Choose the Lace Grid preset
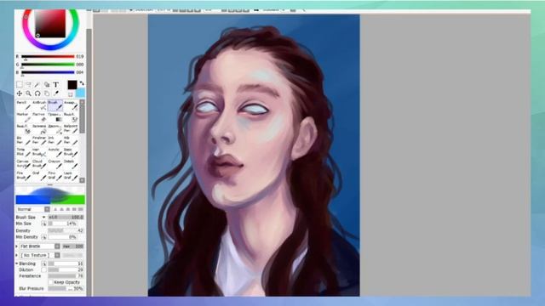The image size is (545, 306). [x=71, y=176]
